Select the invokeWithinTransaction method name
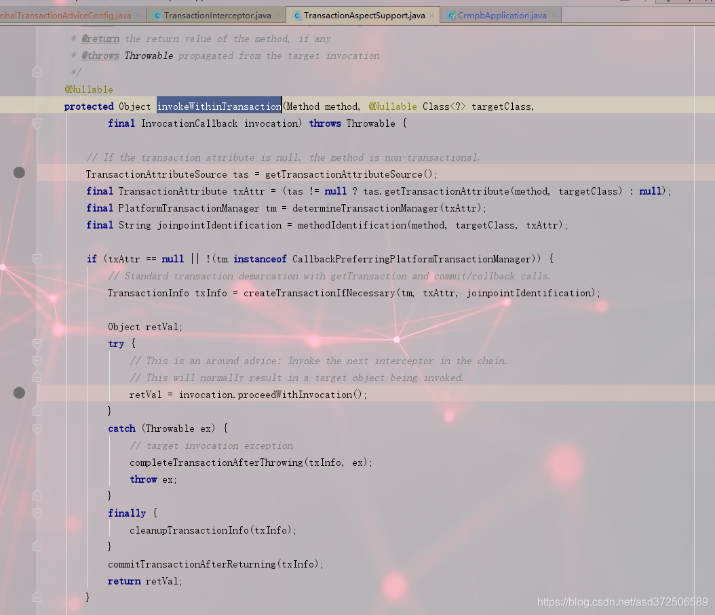Viewport: 715px width, 615px height. 219,106
